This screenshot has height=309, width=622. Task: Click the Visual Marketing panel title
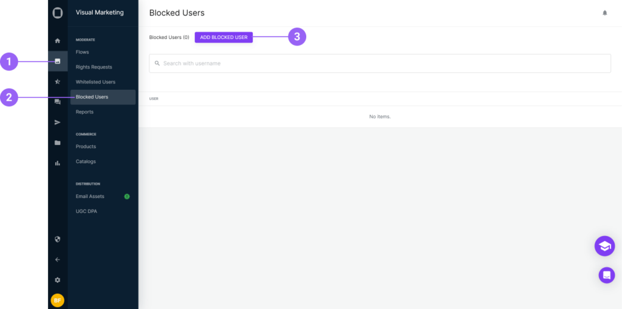[x=100, y=13]
